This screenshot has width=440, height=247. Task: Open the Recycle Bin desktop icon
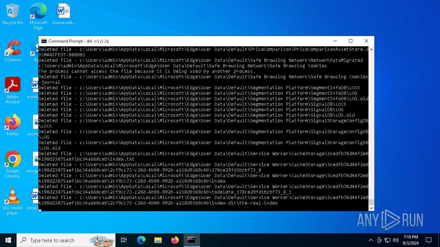click(x=13, y=14)
